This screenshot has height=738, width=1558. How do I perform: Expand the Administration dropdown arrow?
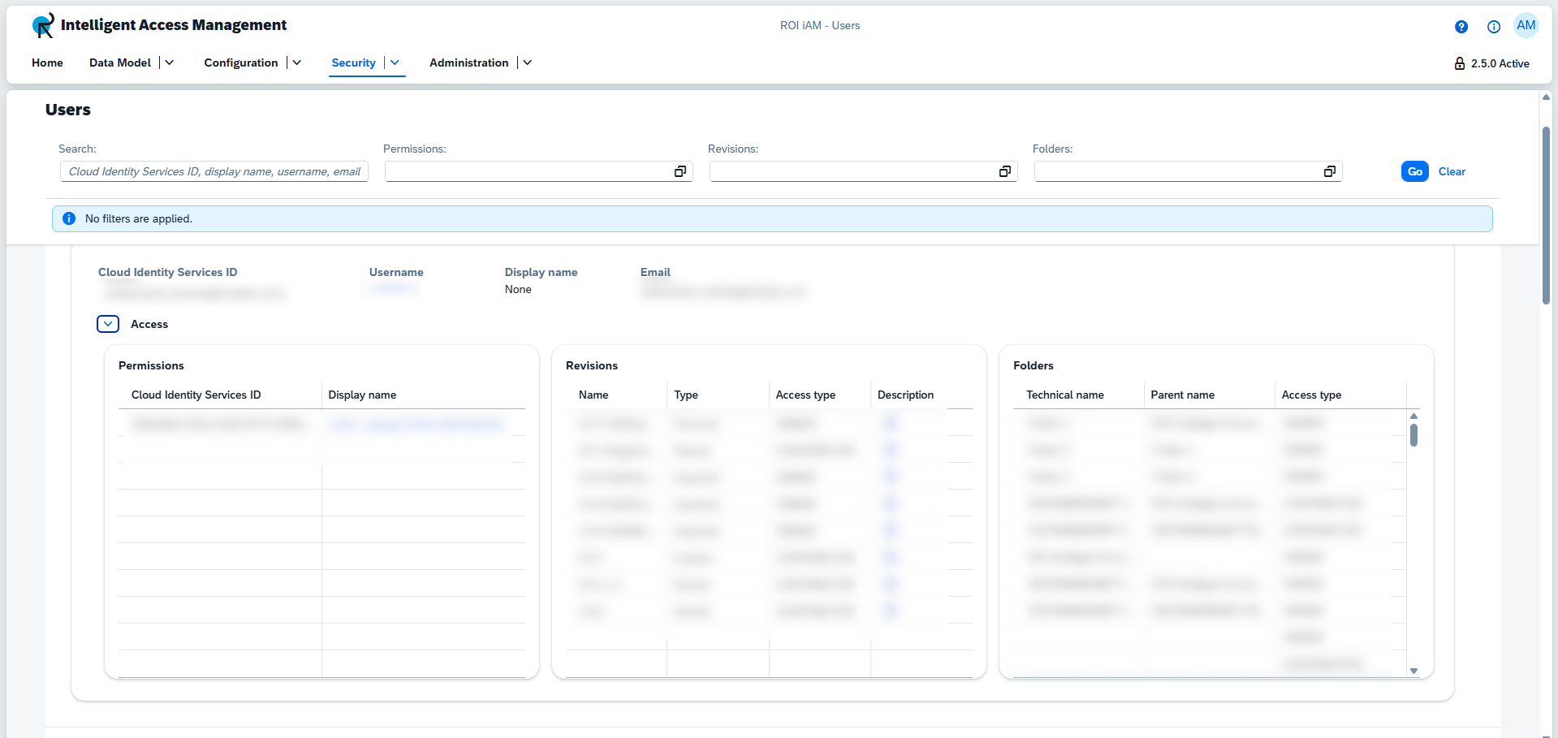click(x=528, y=63)
